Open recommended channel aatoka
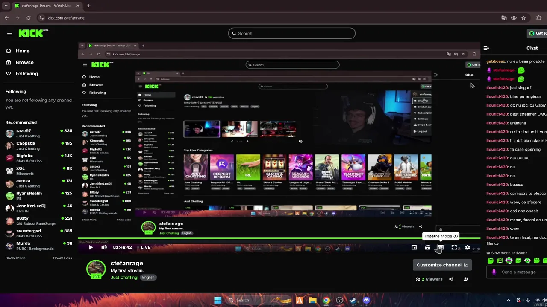547x307 pixels. click(38, 183)
